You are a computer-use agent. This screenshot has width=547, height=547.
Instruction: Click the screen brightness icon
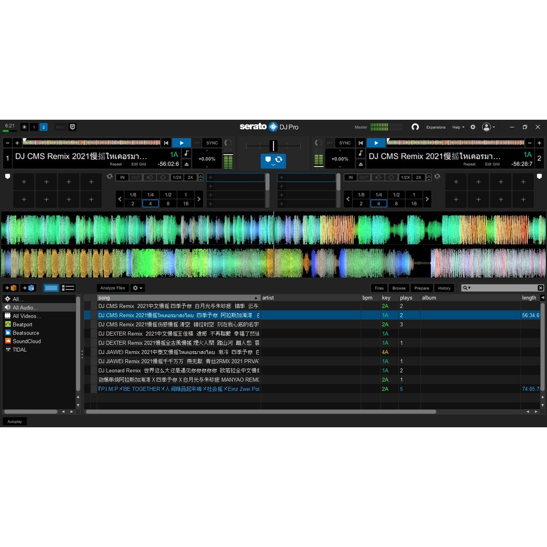[x=25, y=127]
